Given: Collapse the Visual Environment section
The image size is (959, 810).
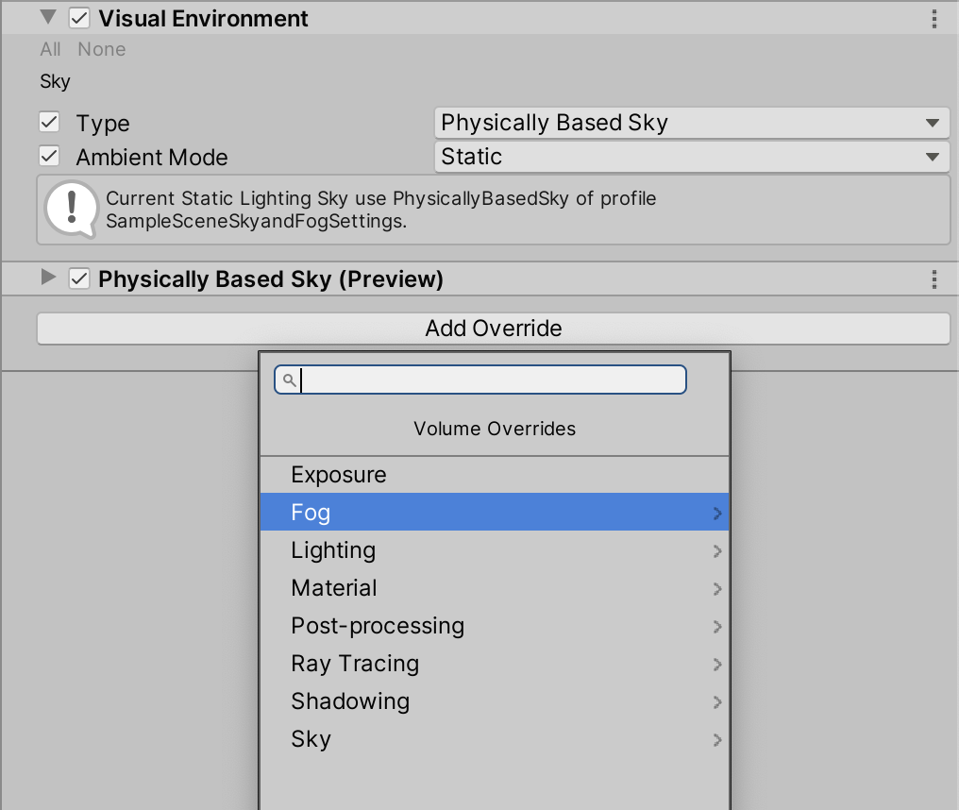Looking at the screenshot, I should tap(49, 18).
